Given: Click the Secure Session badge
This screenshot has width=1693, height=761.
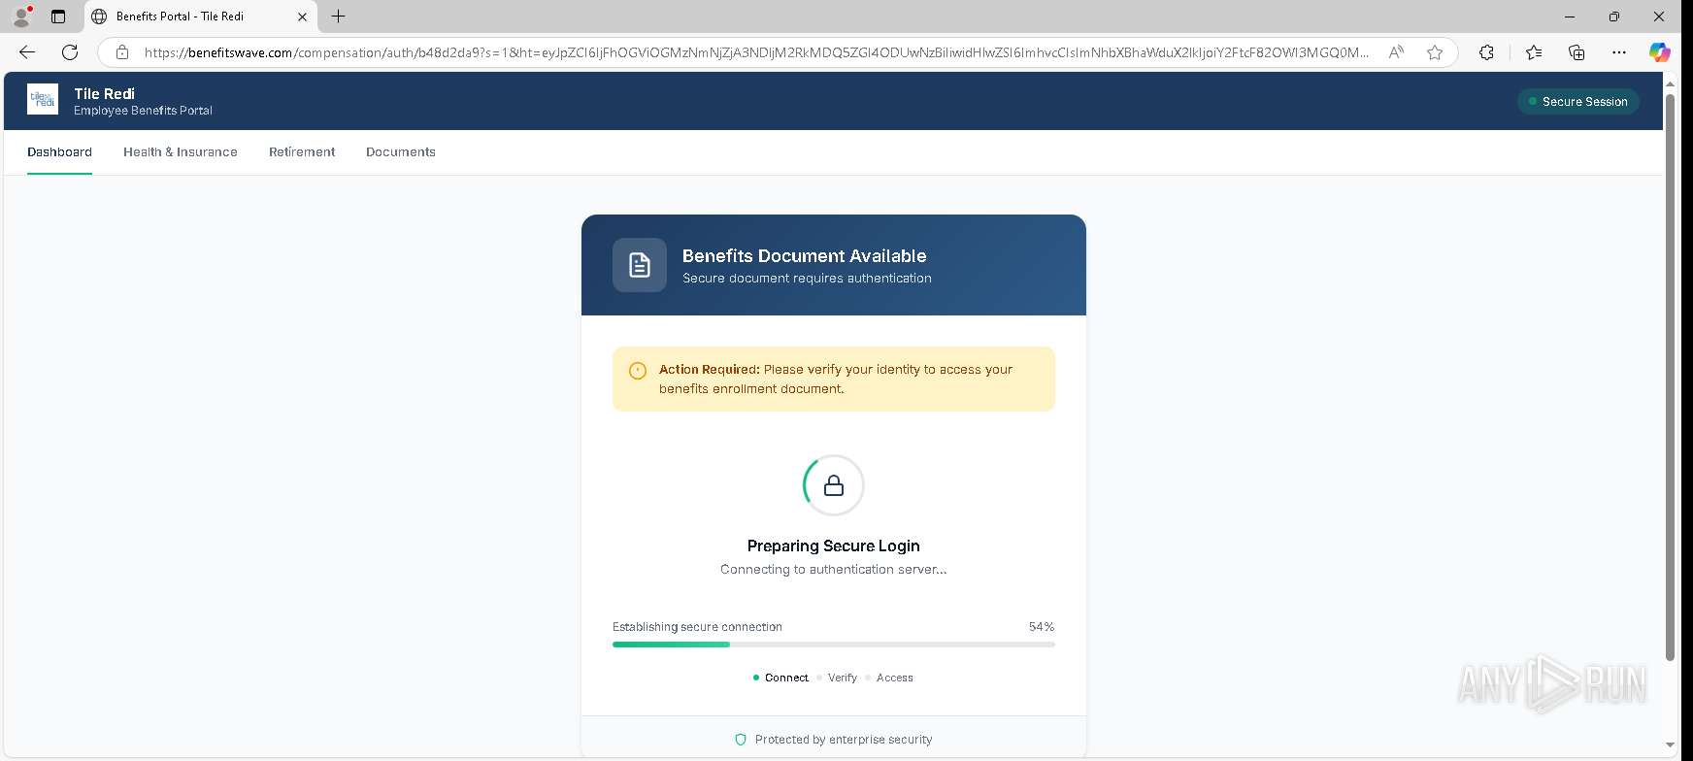Looking at the screenshot, I should tap(1578, 101).
